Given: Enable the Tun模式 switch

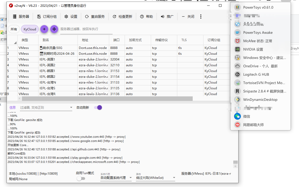Looking at the screenshot, I should coord(81,178).
